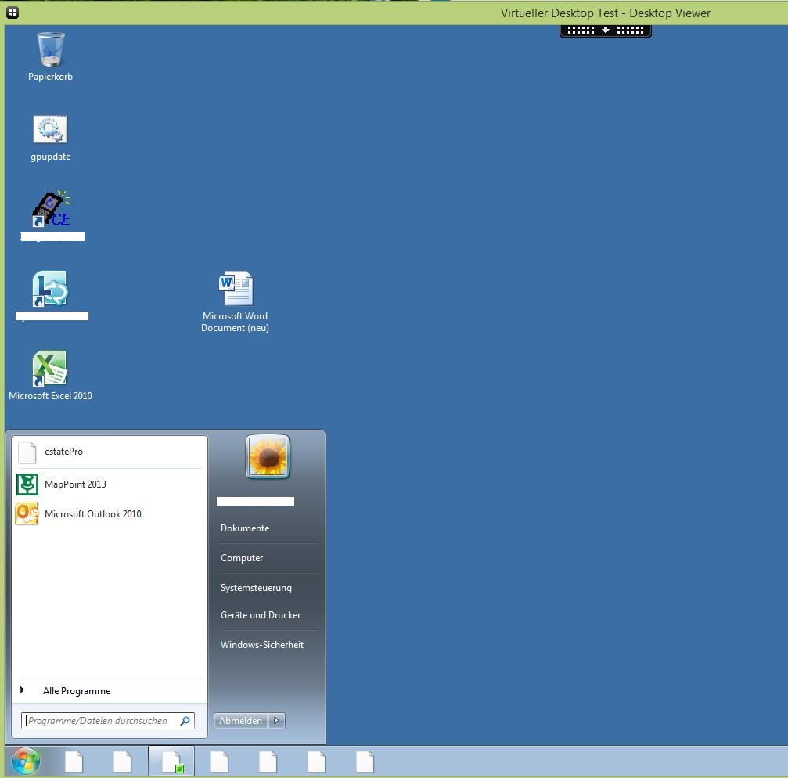Launch estatePro from the Start menu
788x778 pixels.
pos(109,452)
